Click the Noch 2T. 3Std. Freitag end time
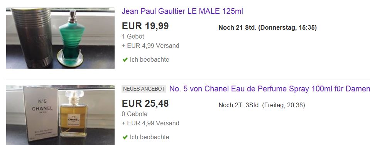Screen dimensions: 370x145 (262, 105)
